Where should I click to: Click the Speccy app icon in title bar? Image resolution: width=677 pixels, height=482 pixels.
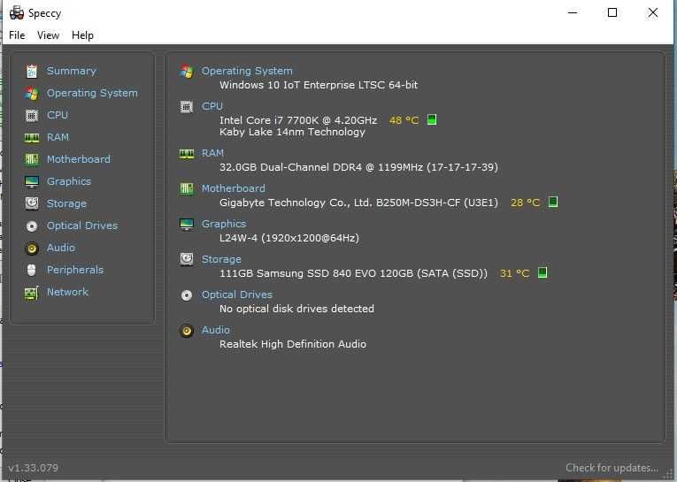tap(17, 13)
